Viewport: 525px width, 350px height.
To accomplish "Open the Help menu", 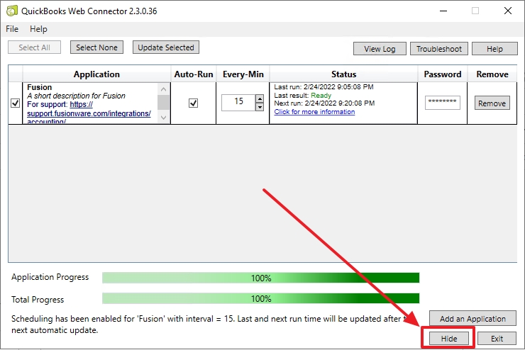I will pos(38,29).
